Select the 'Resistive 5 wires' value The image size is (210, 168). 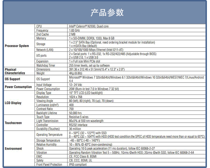79,117
